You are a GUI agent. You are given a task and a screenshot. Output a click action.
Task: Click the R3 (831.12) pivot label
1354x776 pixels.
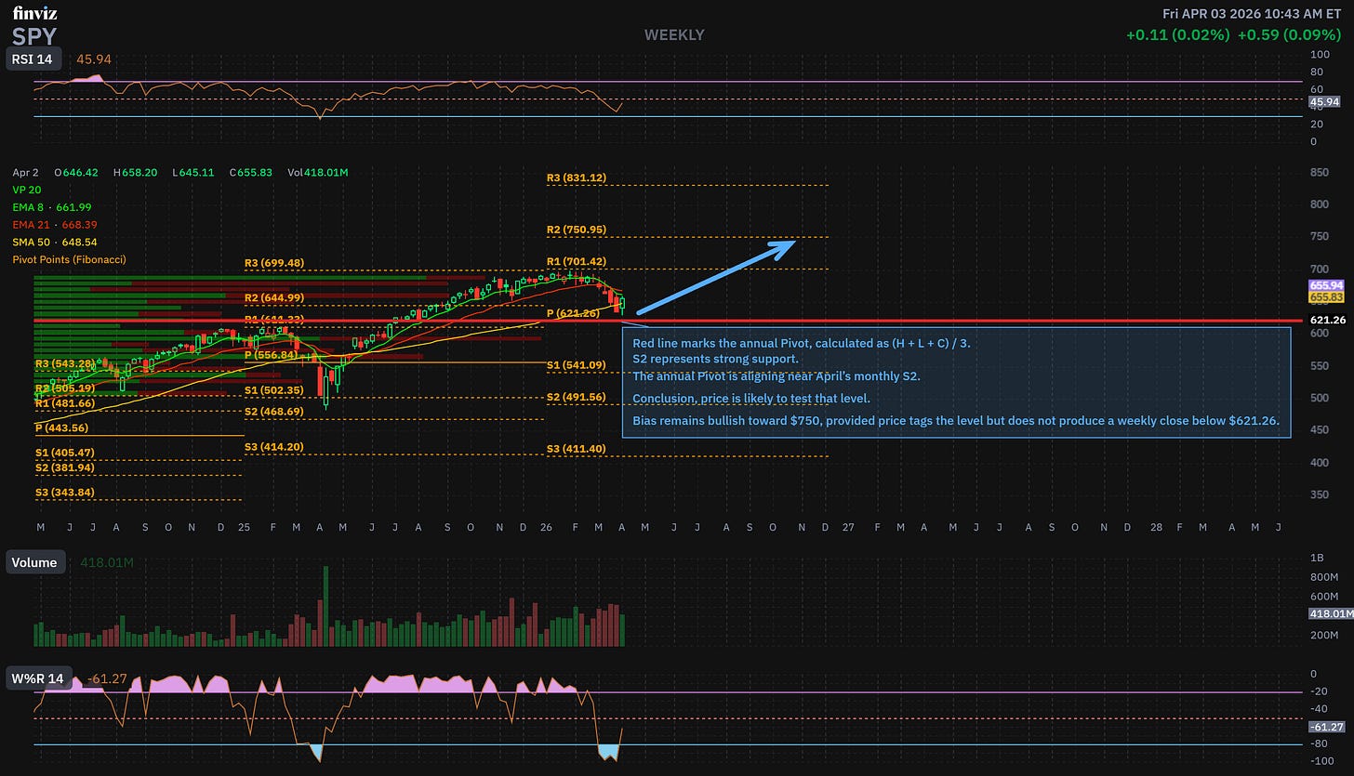point(577,178)
